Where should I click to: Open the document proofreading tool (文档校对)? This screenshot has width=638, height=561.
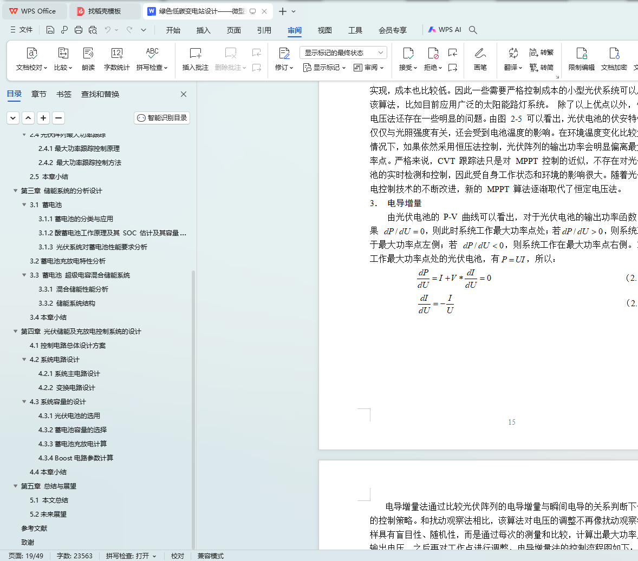(x=32, y=59)
